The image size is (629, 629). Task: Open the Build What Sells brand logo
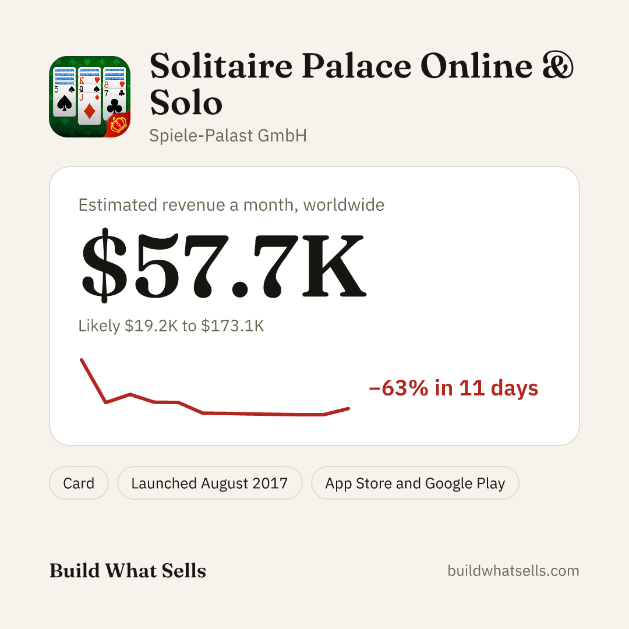[x=128, y=570]
